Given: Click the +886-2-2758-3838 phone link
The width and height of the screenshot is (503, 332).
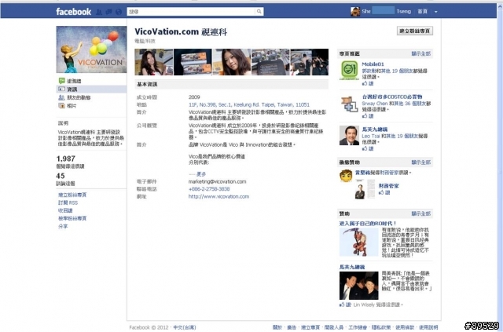Looking at the screenshot, I should pyautogui.click(x=209, y=188).
